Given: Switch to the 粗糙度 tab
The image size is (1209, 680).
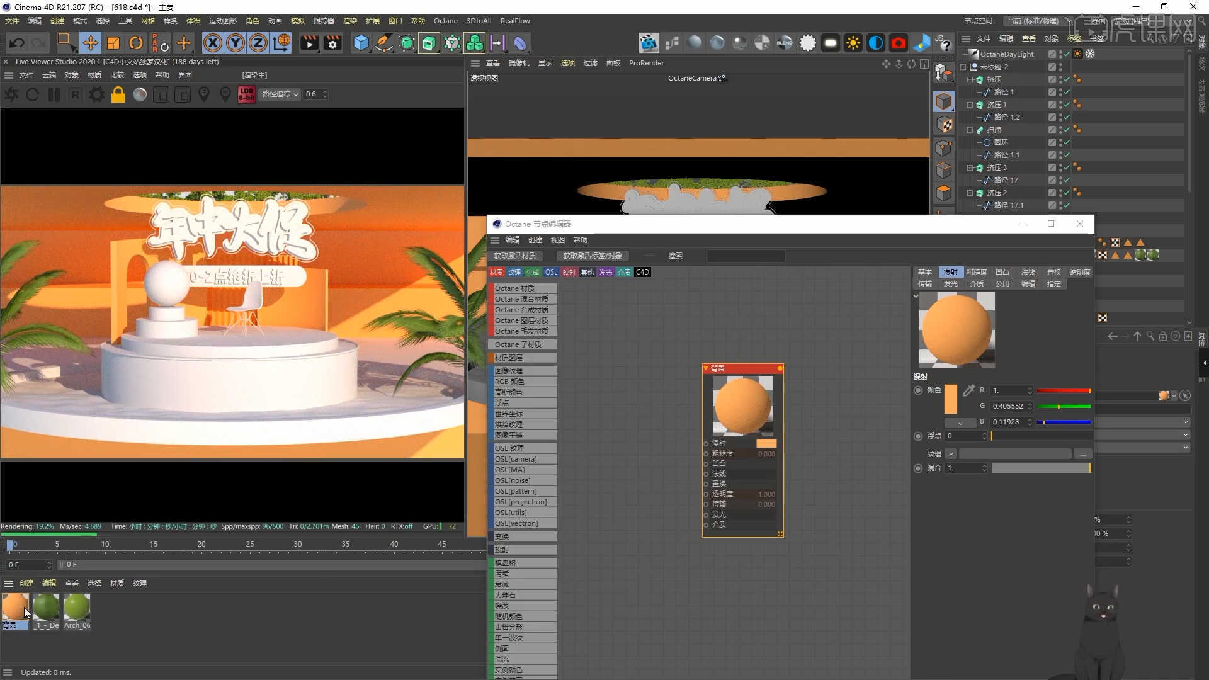Looking at the screenshot, I should click(x=976, y=272).
